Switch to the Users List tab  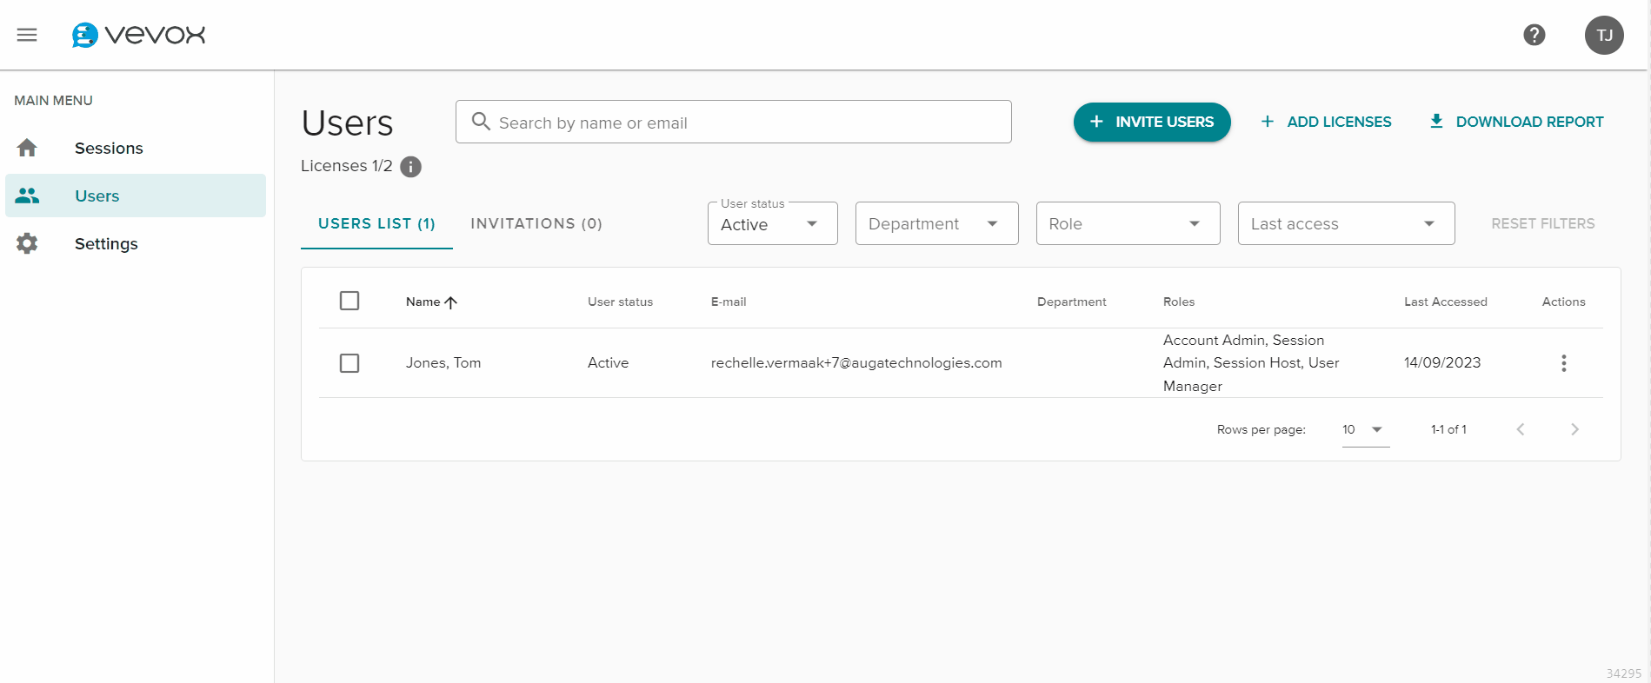376,224
